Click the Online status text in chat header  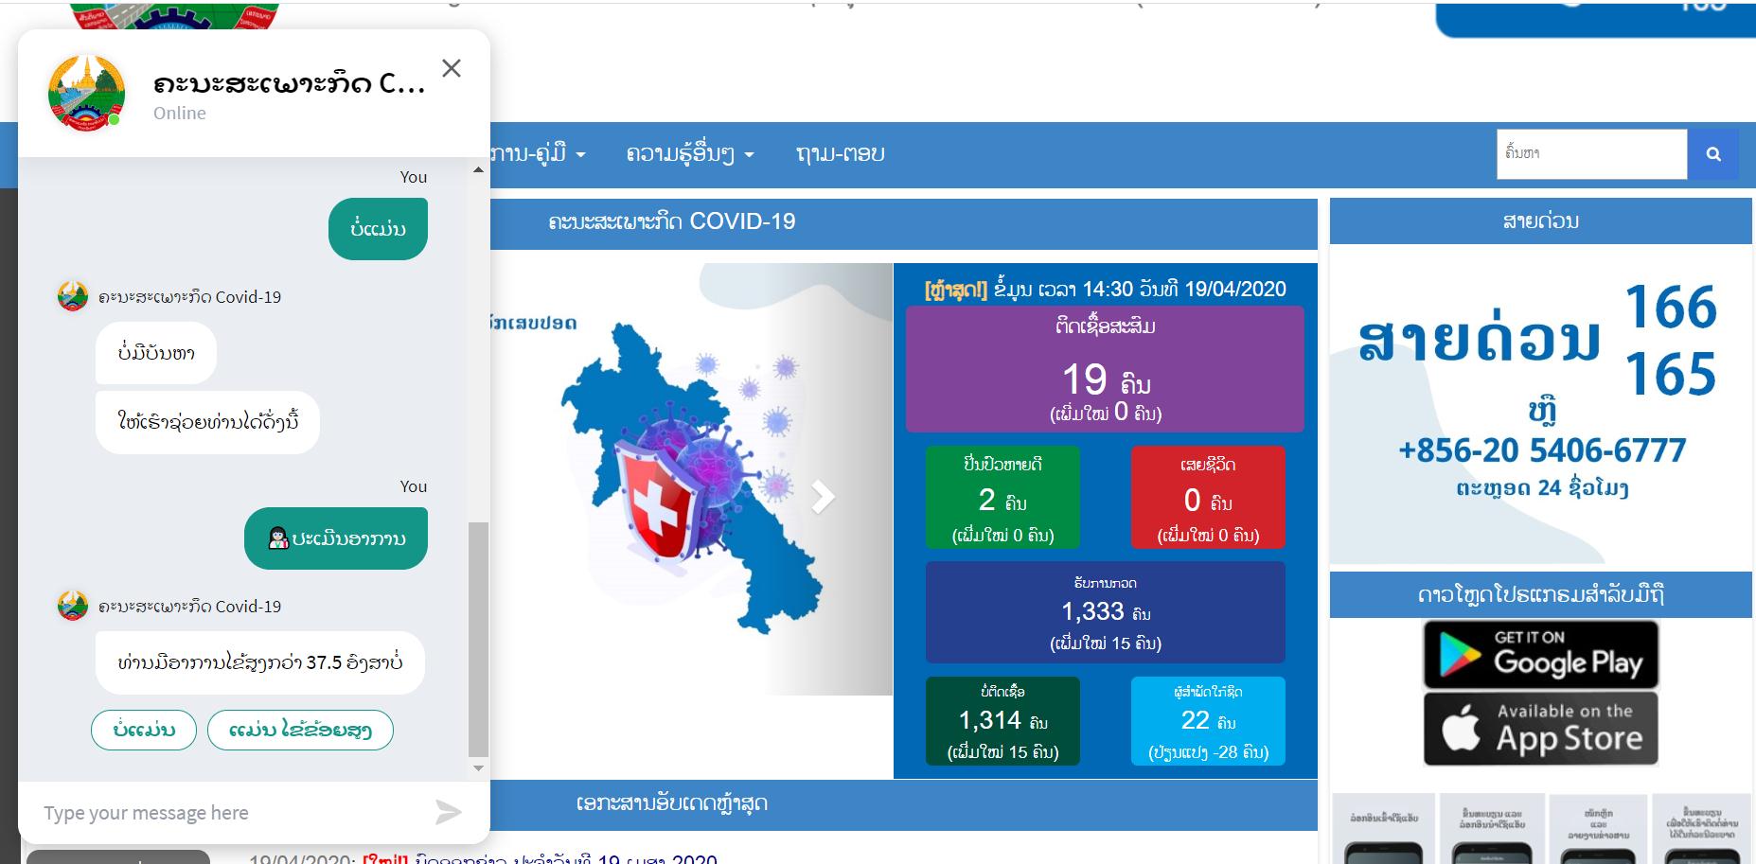(x=180, y=113)
